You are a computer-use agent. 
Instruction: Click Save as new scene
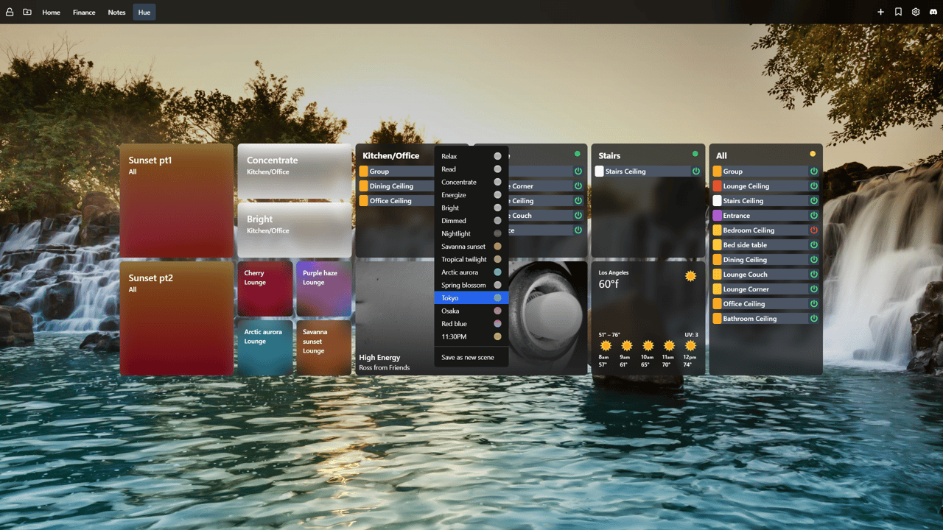(x=468, y=357)
